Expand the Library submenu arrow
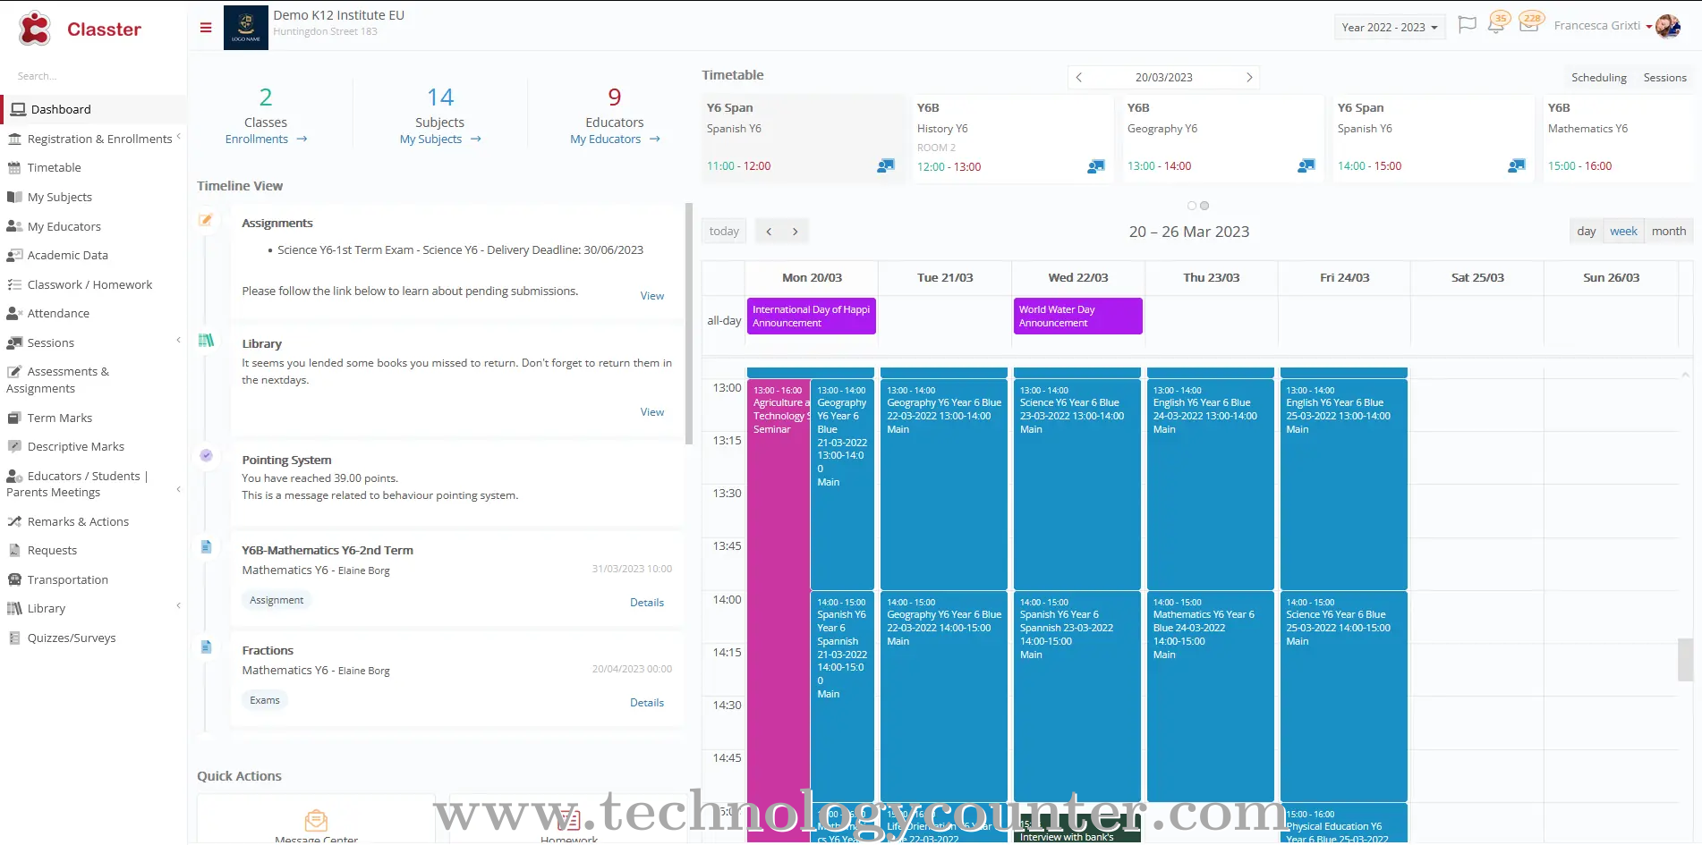1702x845 pixels. [179, 606]
